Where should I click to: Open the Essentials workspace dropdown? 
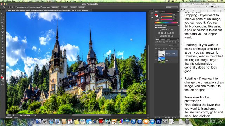coord(172,7)
